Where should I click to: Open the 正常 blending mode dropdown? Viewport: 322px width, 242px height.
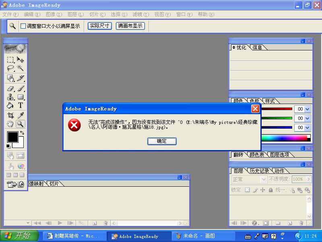264,179
